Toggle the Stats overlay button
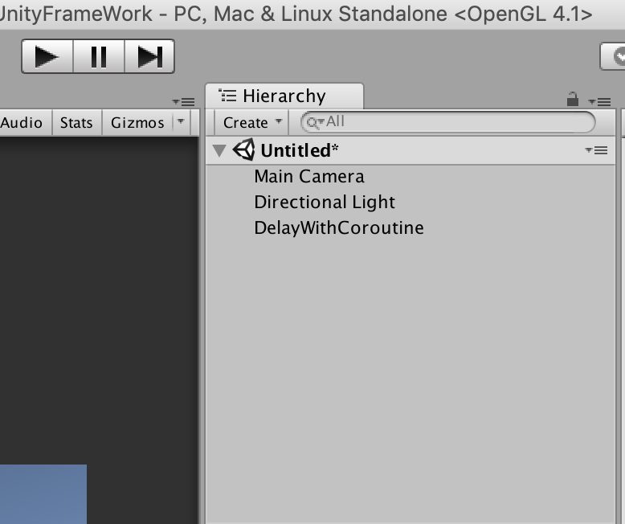625x524 pixels. click(76, 122)
